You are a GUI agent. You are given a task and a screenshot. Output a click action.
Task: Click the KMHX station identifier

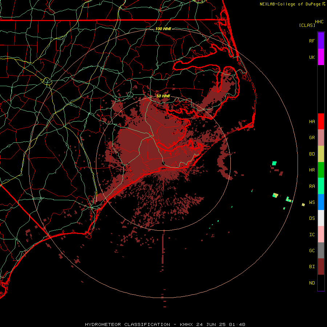186,324
